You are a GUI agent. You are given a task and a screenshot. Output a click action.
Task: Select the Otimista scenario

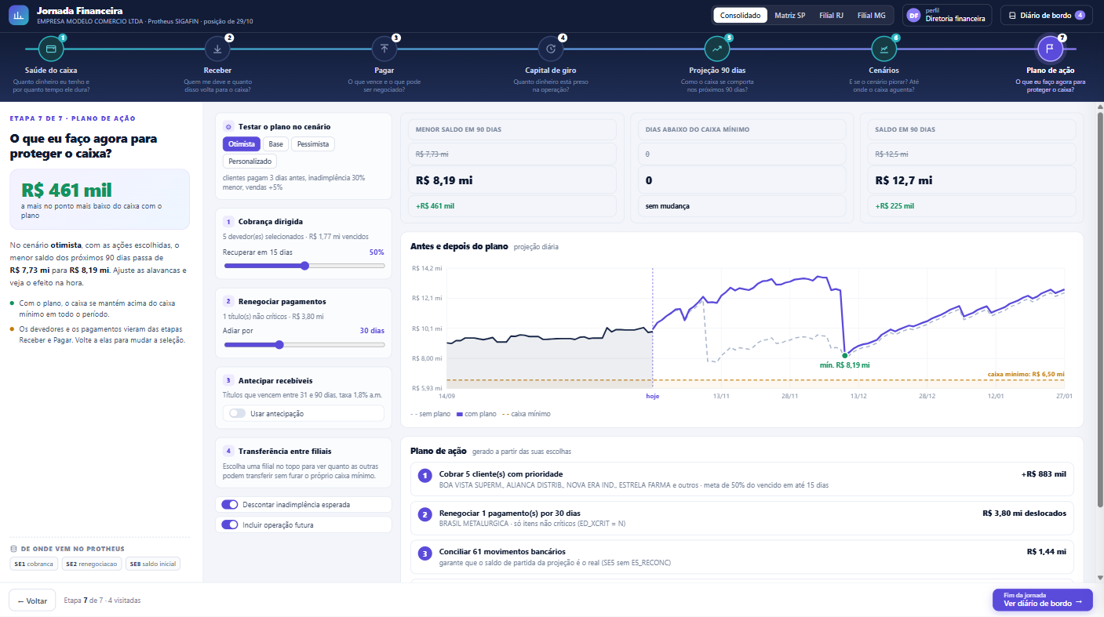(241, 144)
